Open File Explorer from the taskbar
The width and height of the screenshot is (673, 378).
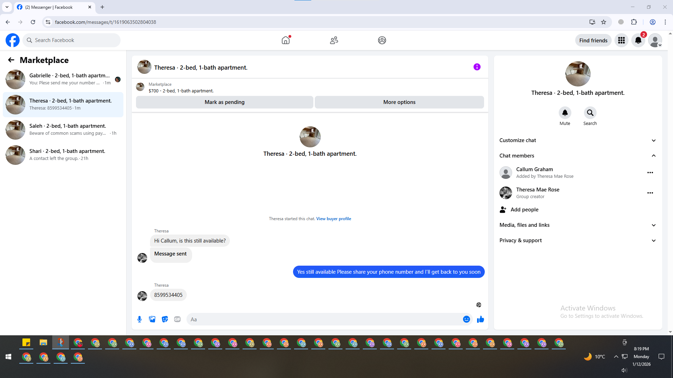tap(43, 343)
